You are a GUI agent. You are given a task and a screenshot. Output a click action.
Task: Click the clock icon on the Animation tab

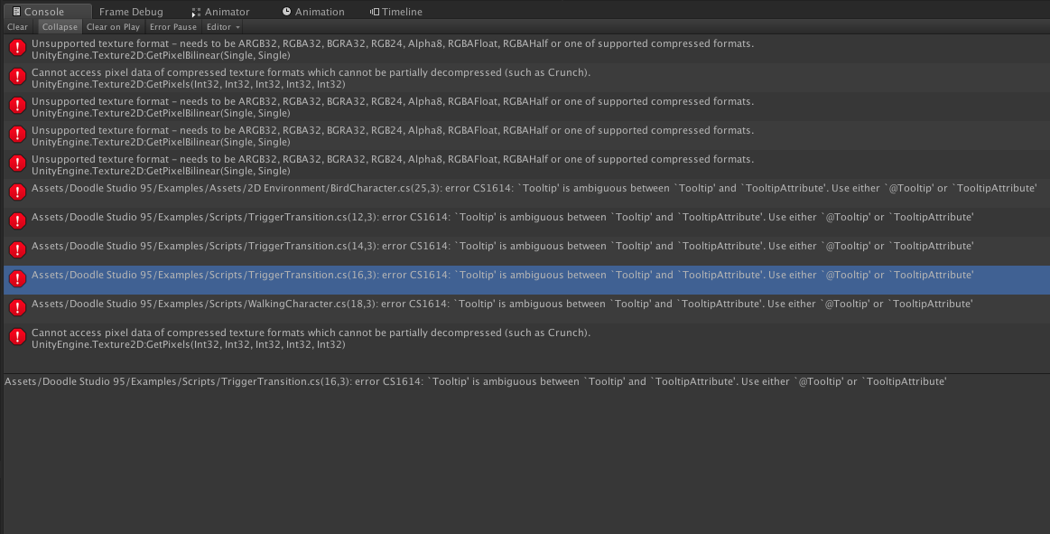[x=286, y=12]
